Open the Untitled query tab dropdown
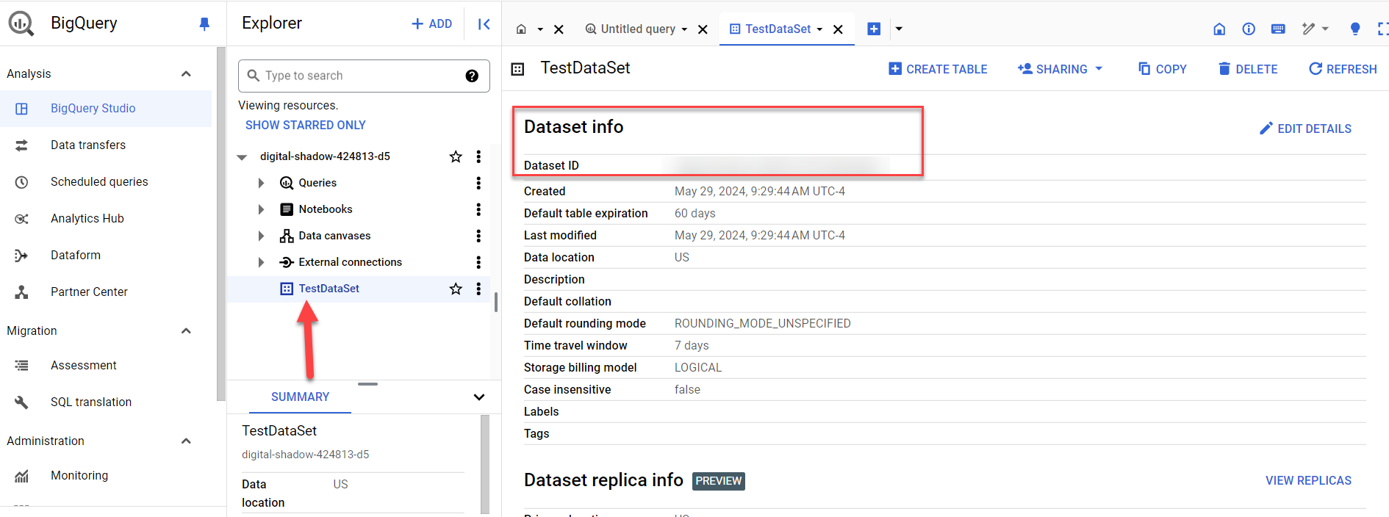This screenshot has height=517, width=1389. tap(684, 29)
